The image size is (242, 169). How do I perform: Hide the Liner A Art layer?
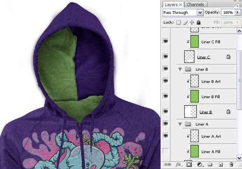tap(166, 136)
